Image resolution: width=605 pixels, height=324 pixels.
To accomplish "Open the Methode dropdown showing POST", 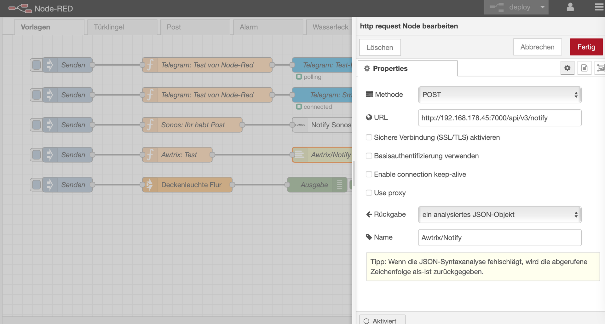I will click(x=499, y=95).
